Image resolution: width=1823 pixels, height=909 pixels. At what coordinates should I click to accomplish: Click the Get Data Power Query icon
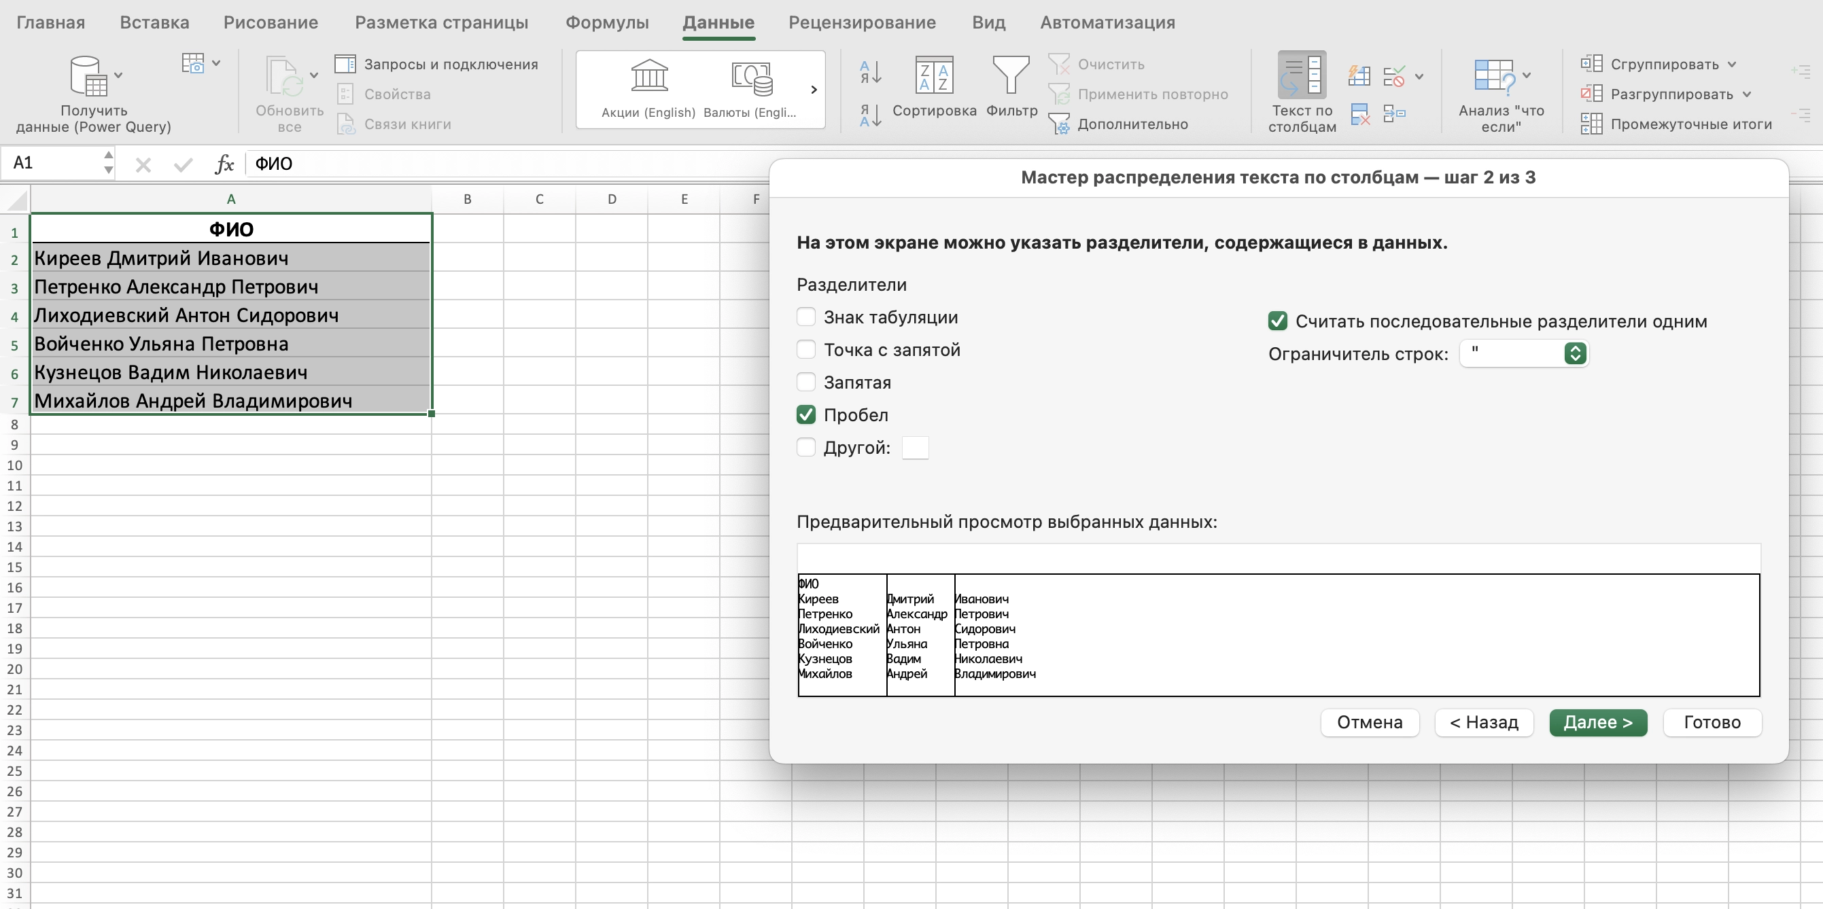(x=88, y=76)
